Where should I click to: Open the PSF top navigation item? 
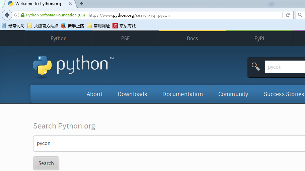coord(125,38)
